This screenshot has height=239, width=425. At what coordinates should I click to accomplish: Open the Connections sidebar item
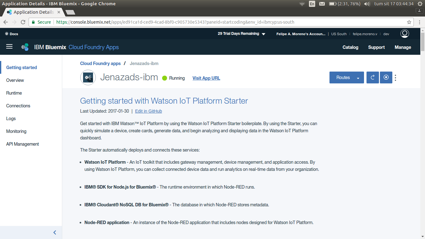(x=18, y=106)
